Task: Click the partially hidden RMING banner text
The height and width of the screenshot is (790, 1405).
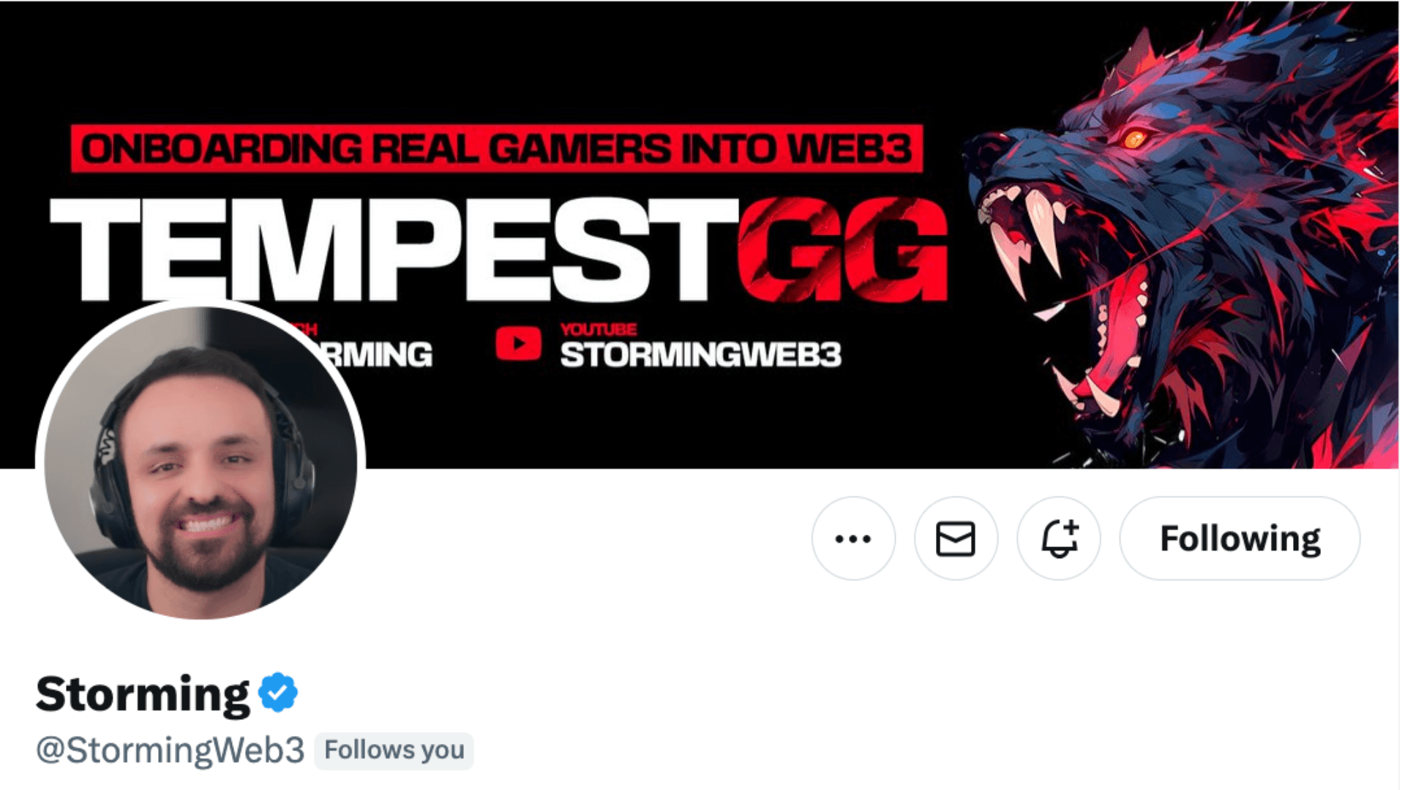Action: pos(378,355)
